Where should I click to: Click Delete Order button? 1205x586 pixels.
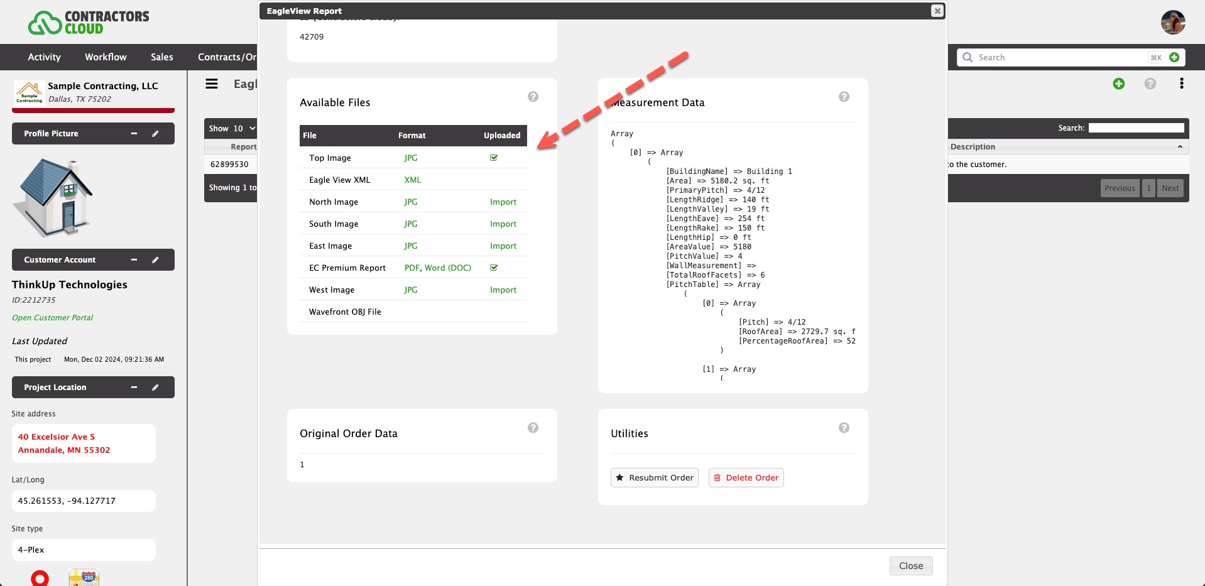tap(746, 478)
